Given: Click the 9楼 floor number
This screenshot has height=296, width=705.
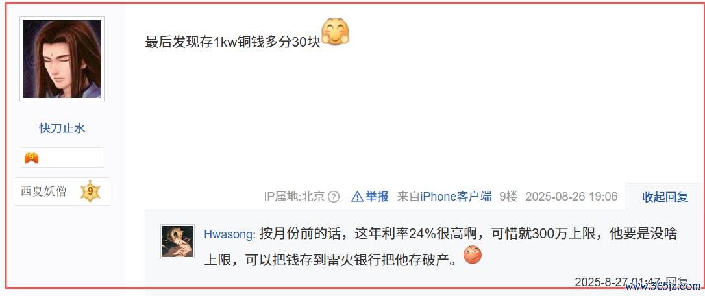Looking at the screenshot, I should pos(508,197).
